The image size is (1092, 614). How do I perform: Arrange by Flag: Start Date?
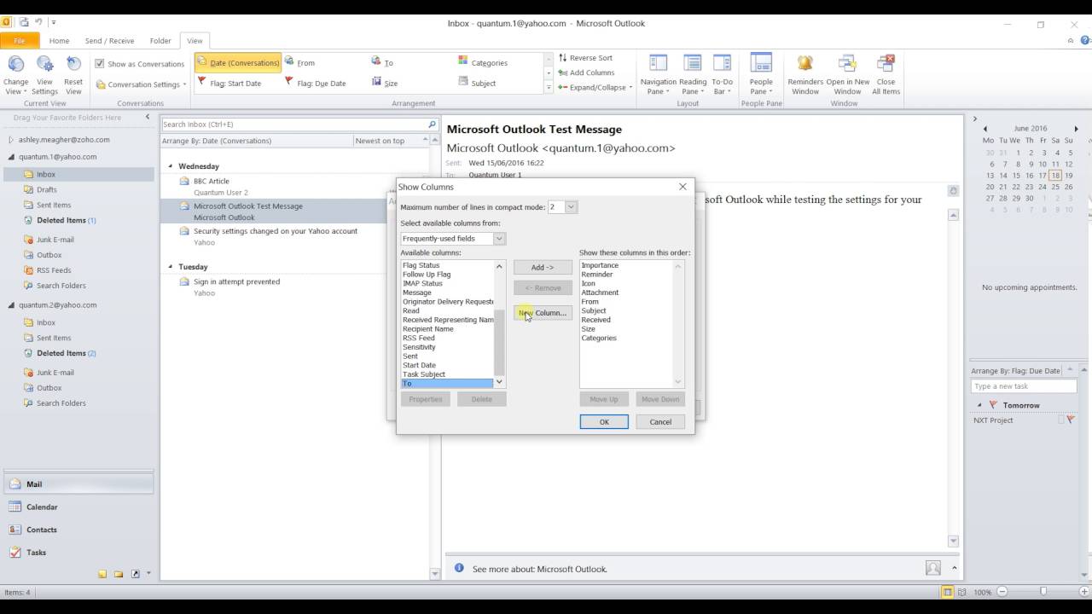tap(229, 83)
